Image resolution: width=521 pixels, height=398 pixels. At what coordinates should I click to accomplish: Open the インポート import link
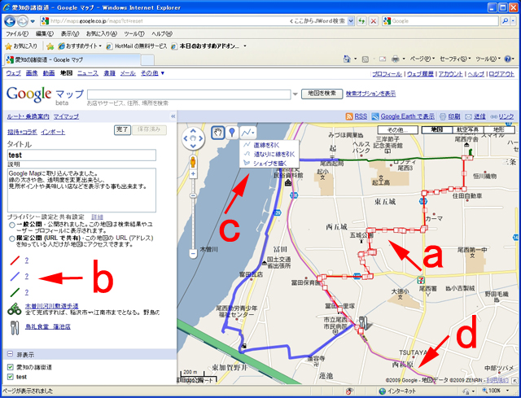point(53,132)
